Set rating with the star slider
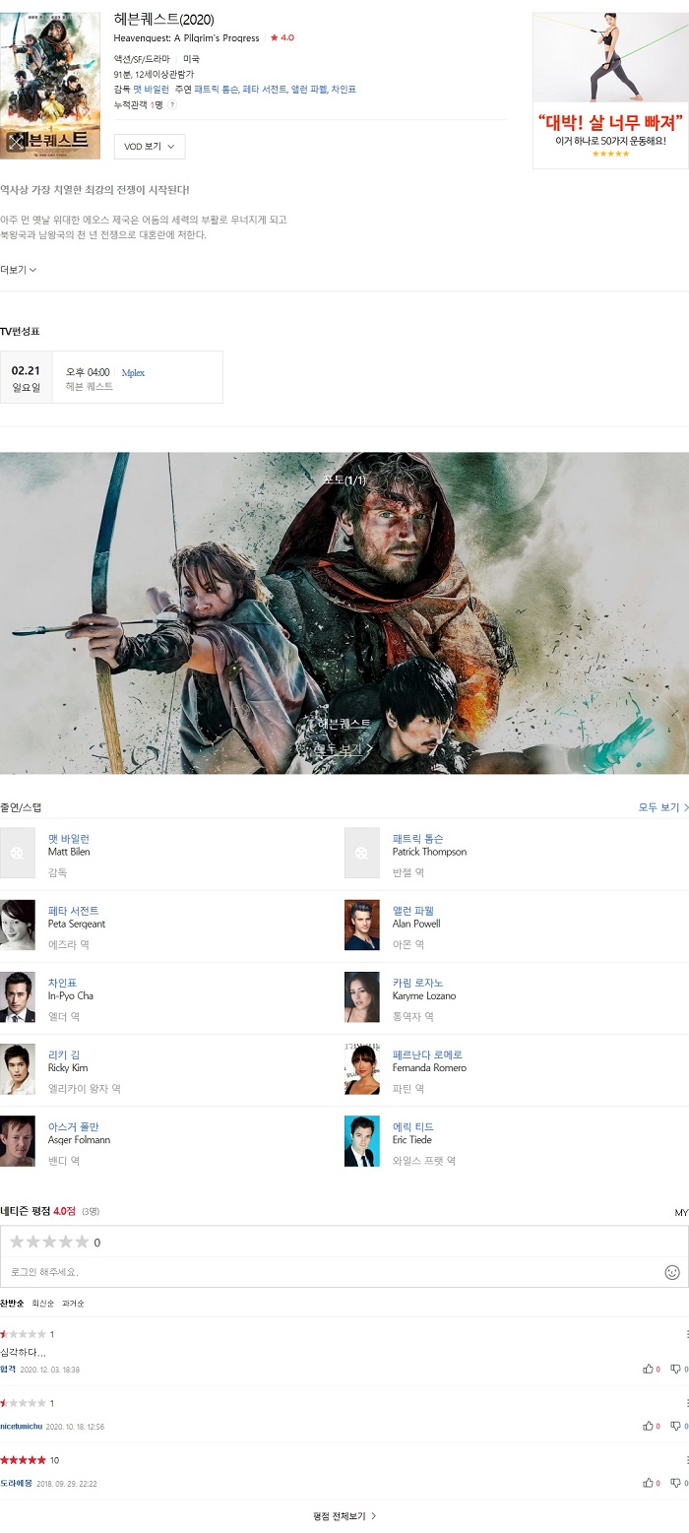 point(49,1242)
